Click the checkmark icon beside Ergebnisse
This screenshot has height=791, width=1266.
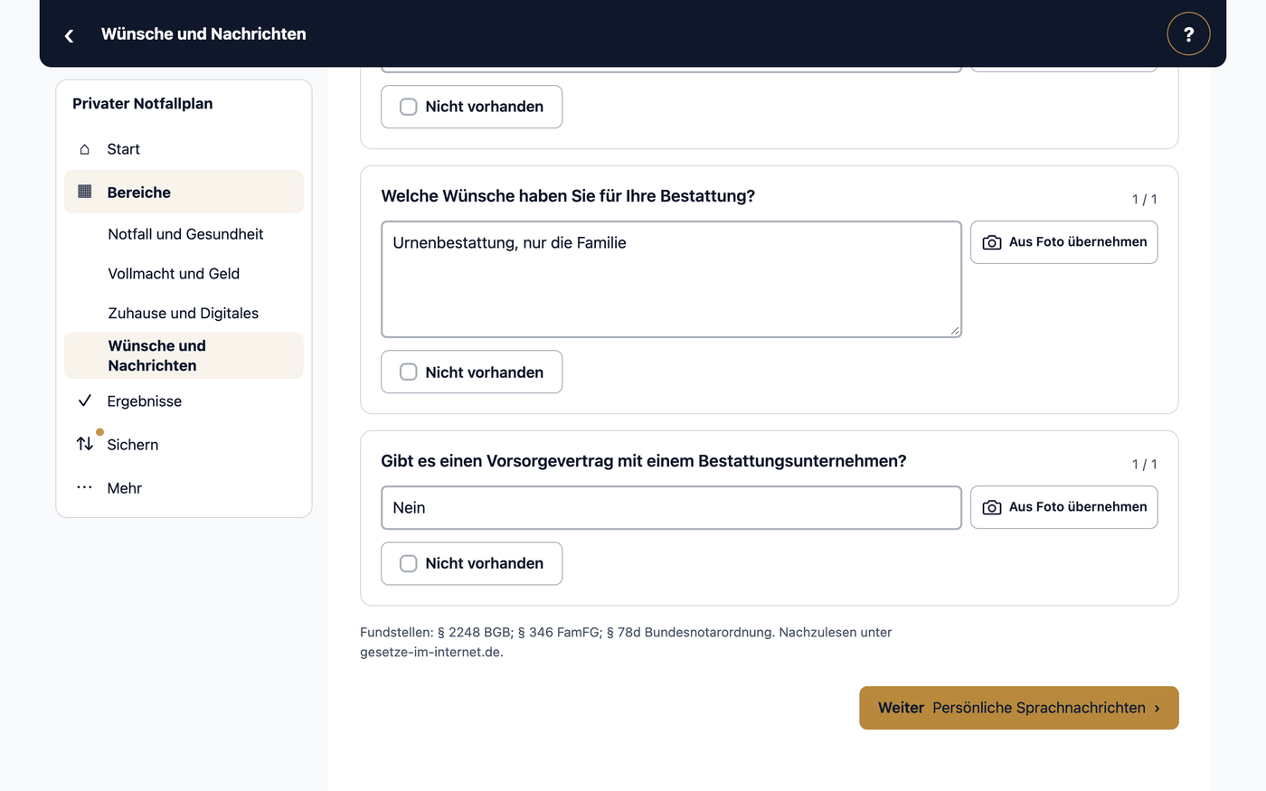[x=85, y=400]
